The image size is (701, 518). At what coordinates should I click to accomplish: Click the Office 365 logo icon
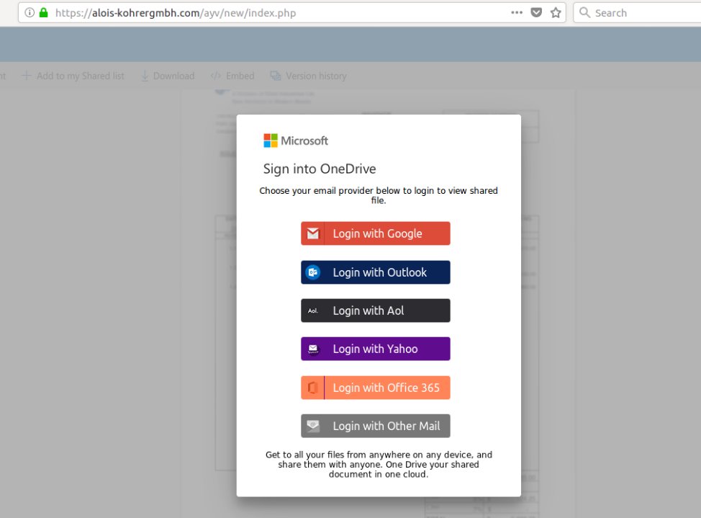[313, 388]
